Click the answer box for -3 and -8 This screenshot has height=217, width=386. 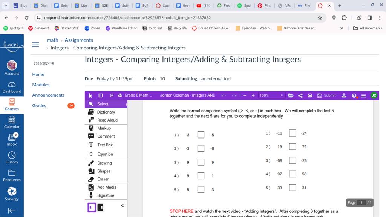coord(201,148)
